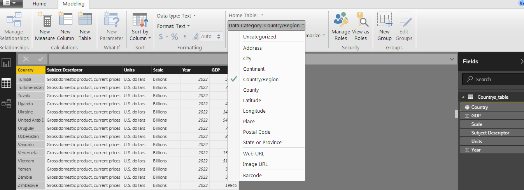Switch to Report view in sidebar
Image resolution: width=524 pixels, height=190 pixels.
(x=6, y=63)
